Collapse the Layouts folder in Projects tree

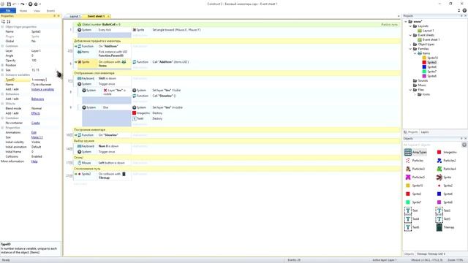410,26
